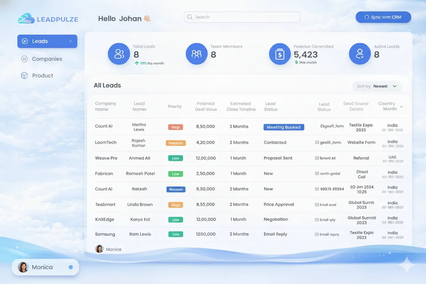Expand the Country Month column chevron
Image resolution: width=426 pixels, height=284 pixels.
(x=401, y=107)
